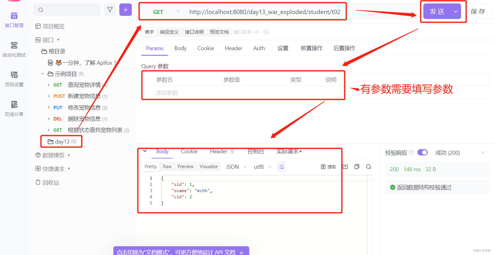This screenshot has width=495, height=255.
Task: Toggle word wrap icon in response toolbar
Action: click(282, 167)
